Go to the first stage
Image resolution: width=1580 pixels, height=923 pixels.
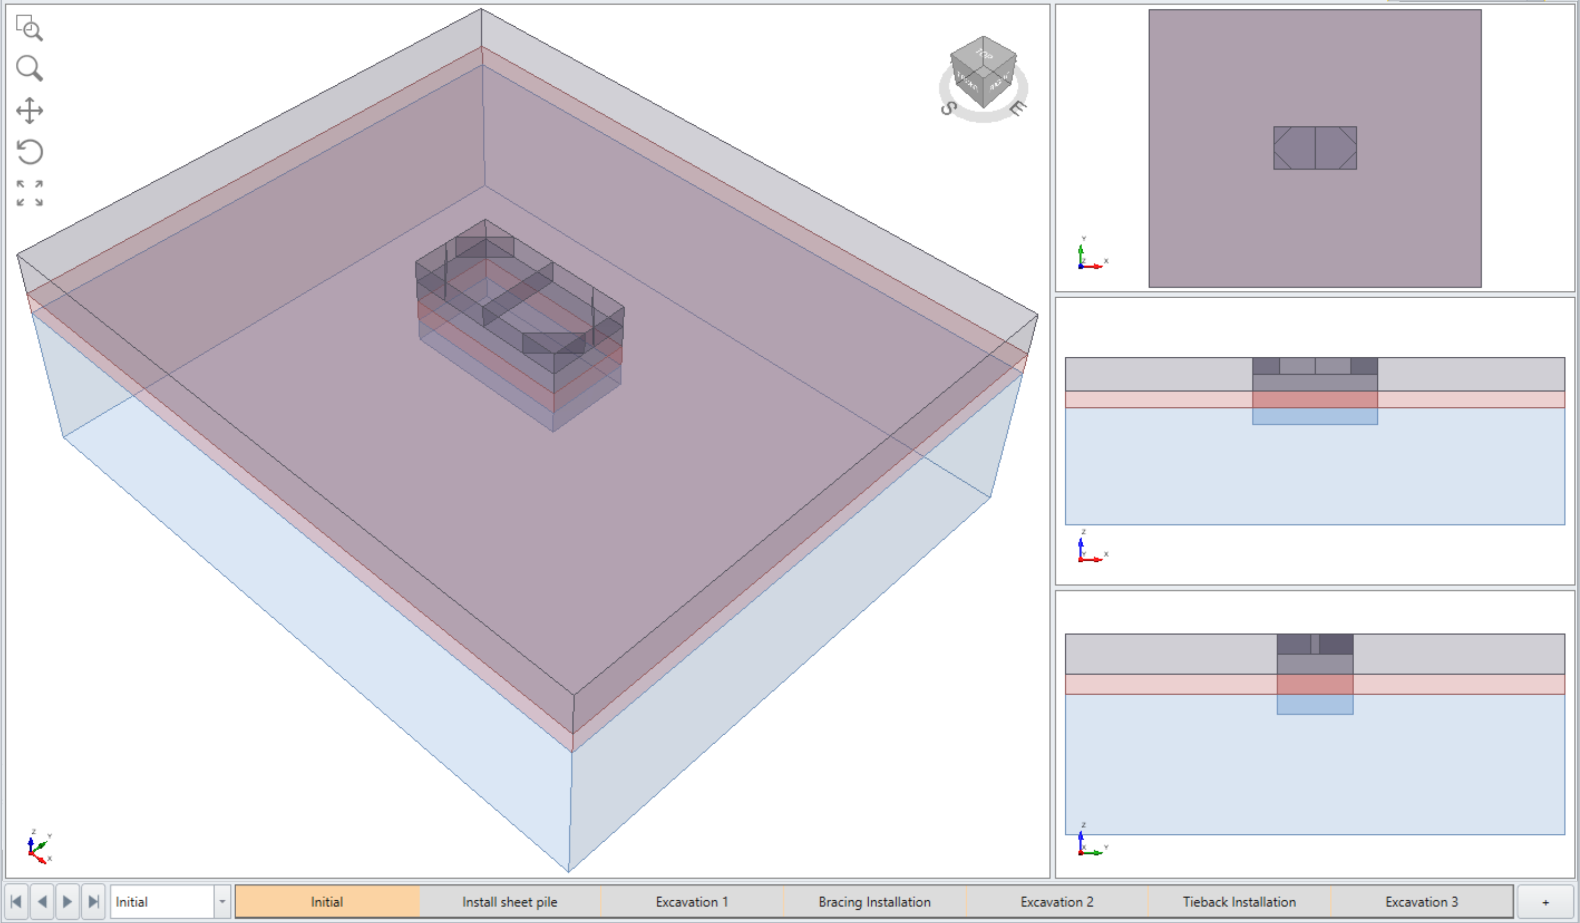tap(16, 902)
